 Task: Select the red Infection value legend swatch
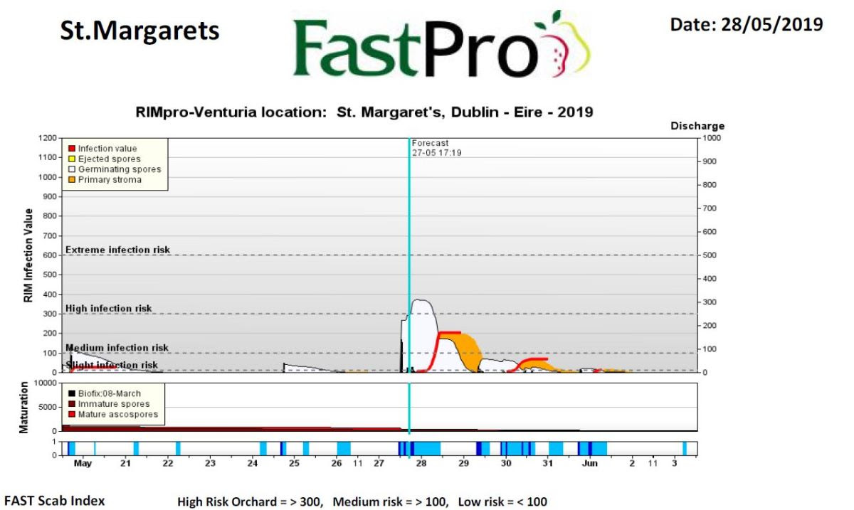coord(72,149)
